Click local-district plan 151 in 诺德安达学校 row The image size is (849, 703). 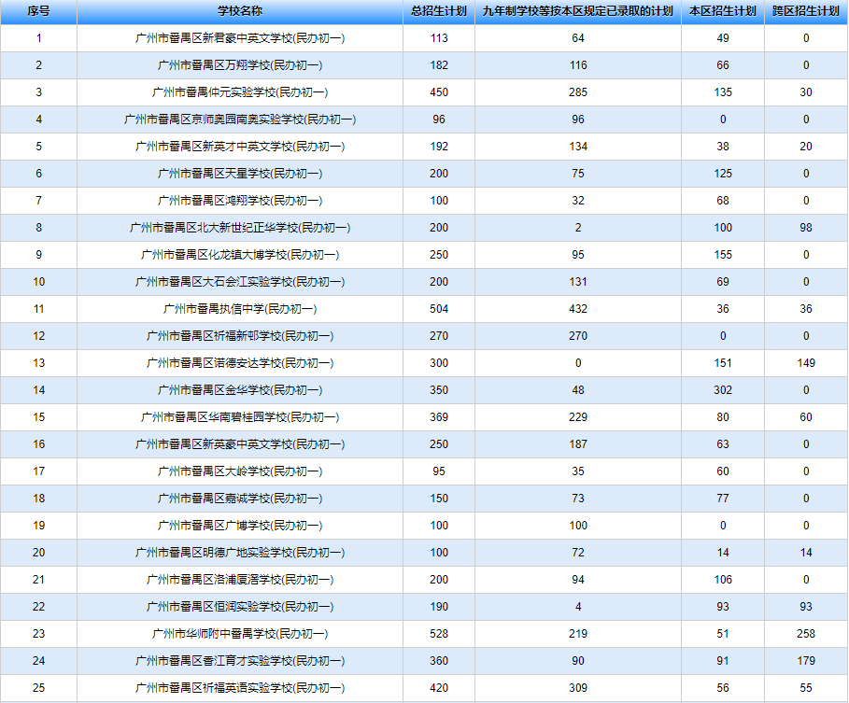[723, 363]
